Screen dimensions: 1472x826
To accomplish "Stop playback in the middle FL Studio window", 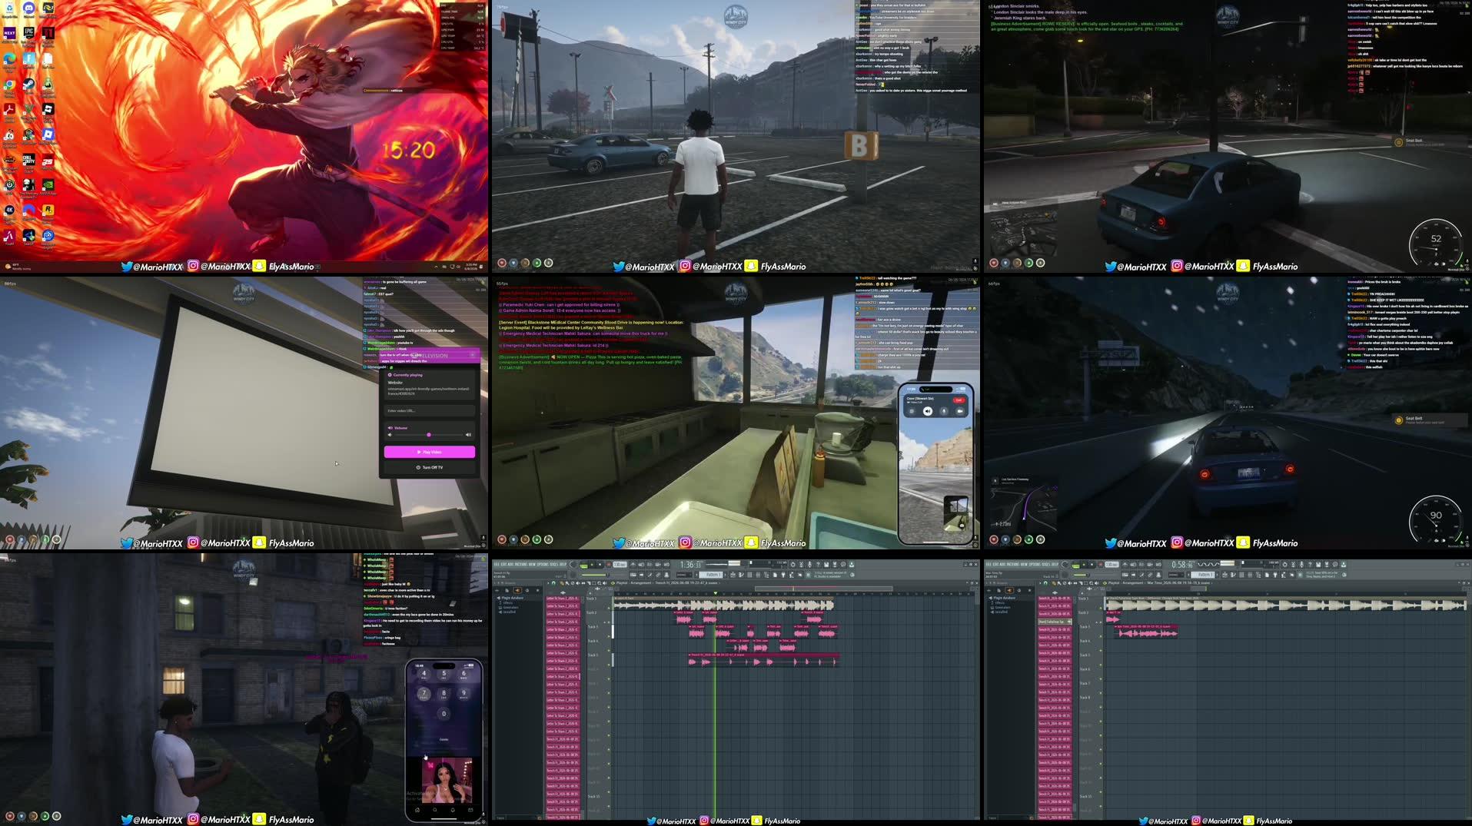I will (600, 565).
